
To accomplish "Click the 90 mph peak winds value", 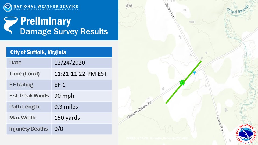I will click(x=64, y=96).
